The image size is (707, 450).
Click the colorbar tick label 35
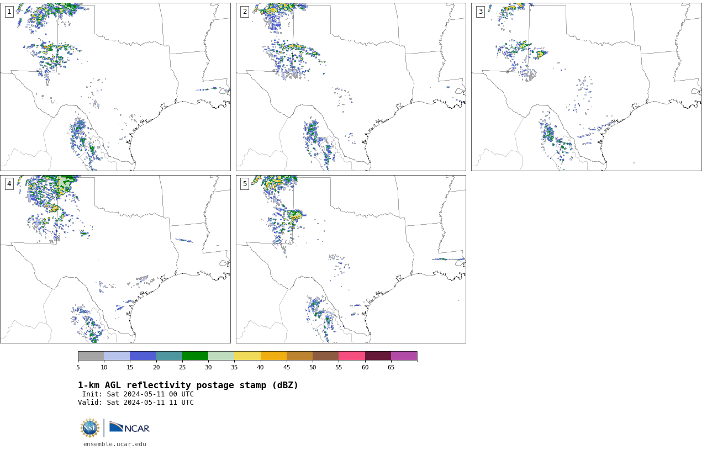pos(234,367)
